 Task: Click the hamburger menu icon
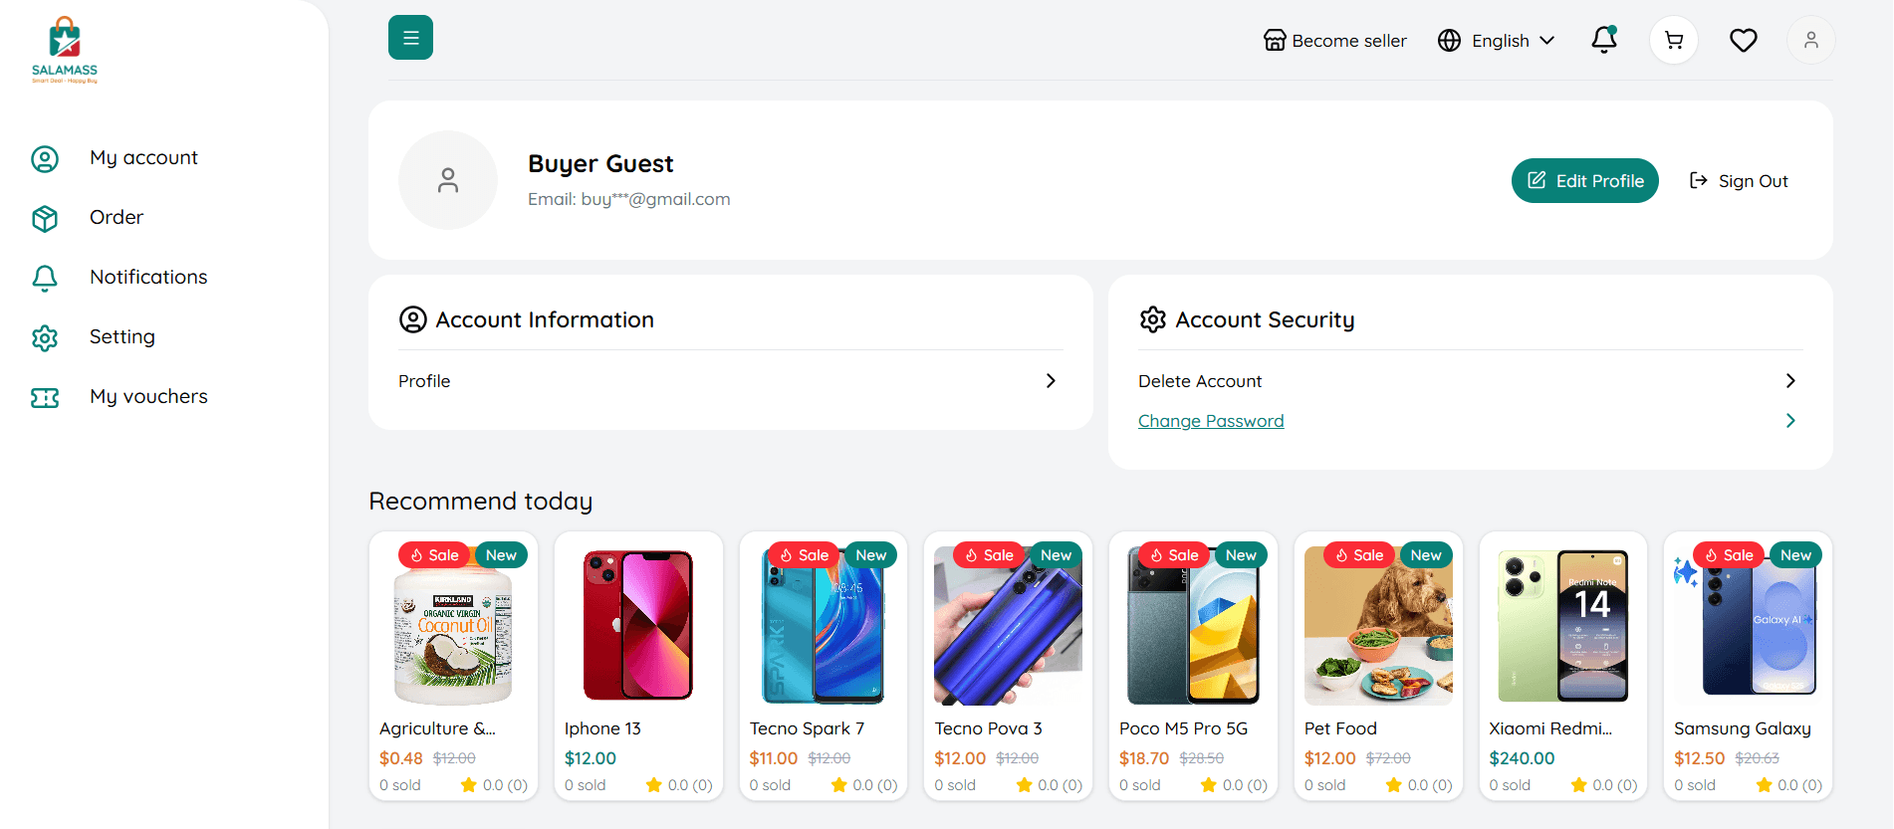tap(410, 38)
